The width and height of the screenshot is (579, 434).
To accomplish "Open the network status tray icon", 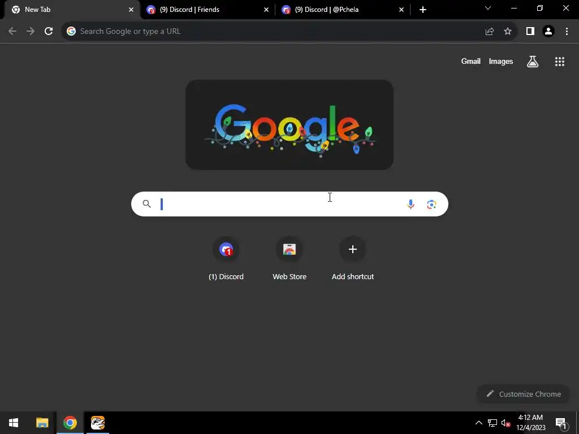I will pyautogui.click(x=492, y=423).
